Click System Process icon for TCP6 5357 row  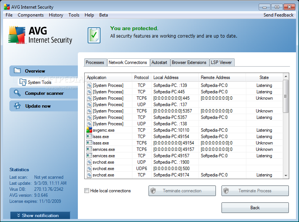(x=90, y=111)
